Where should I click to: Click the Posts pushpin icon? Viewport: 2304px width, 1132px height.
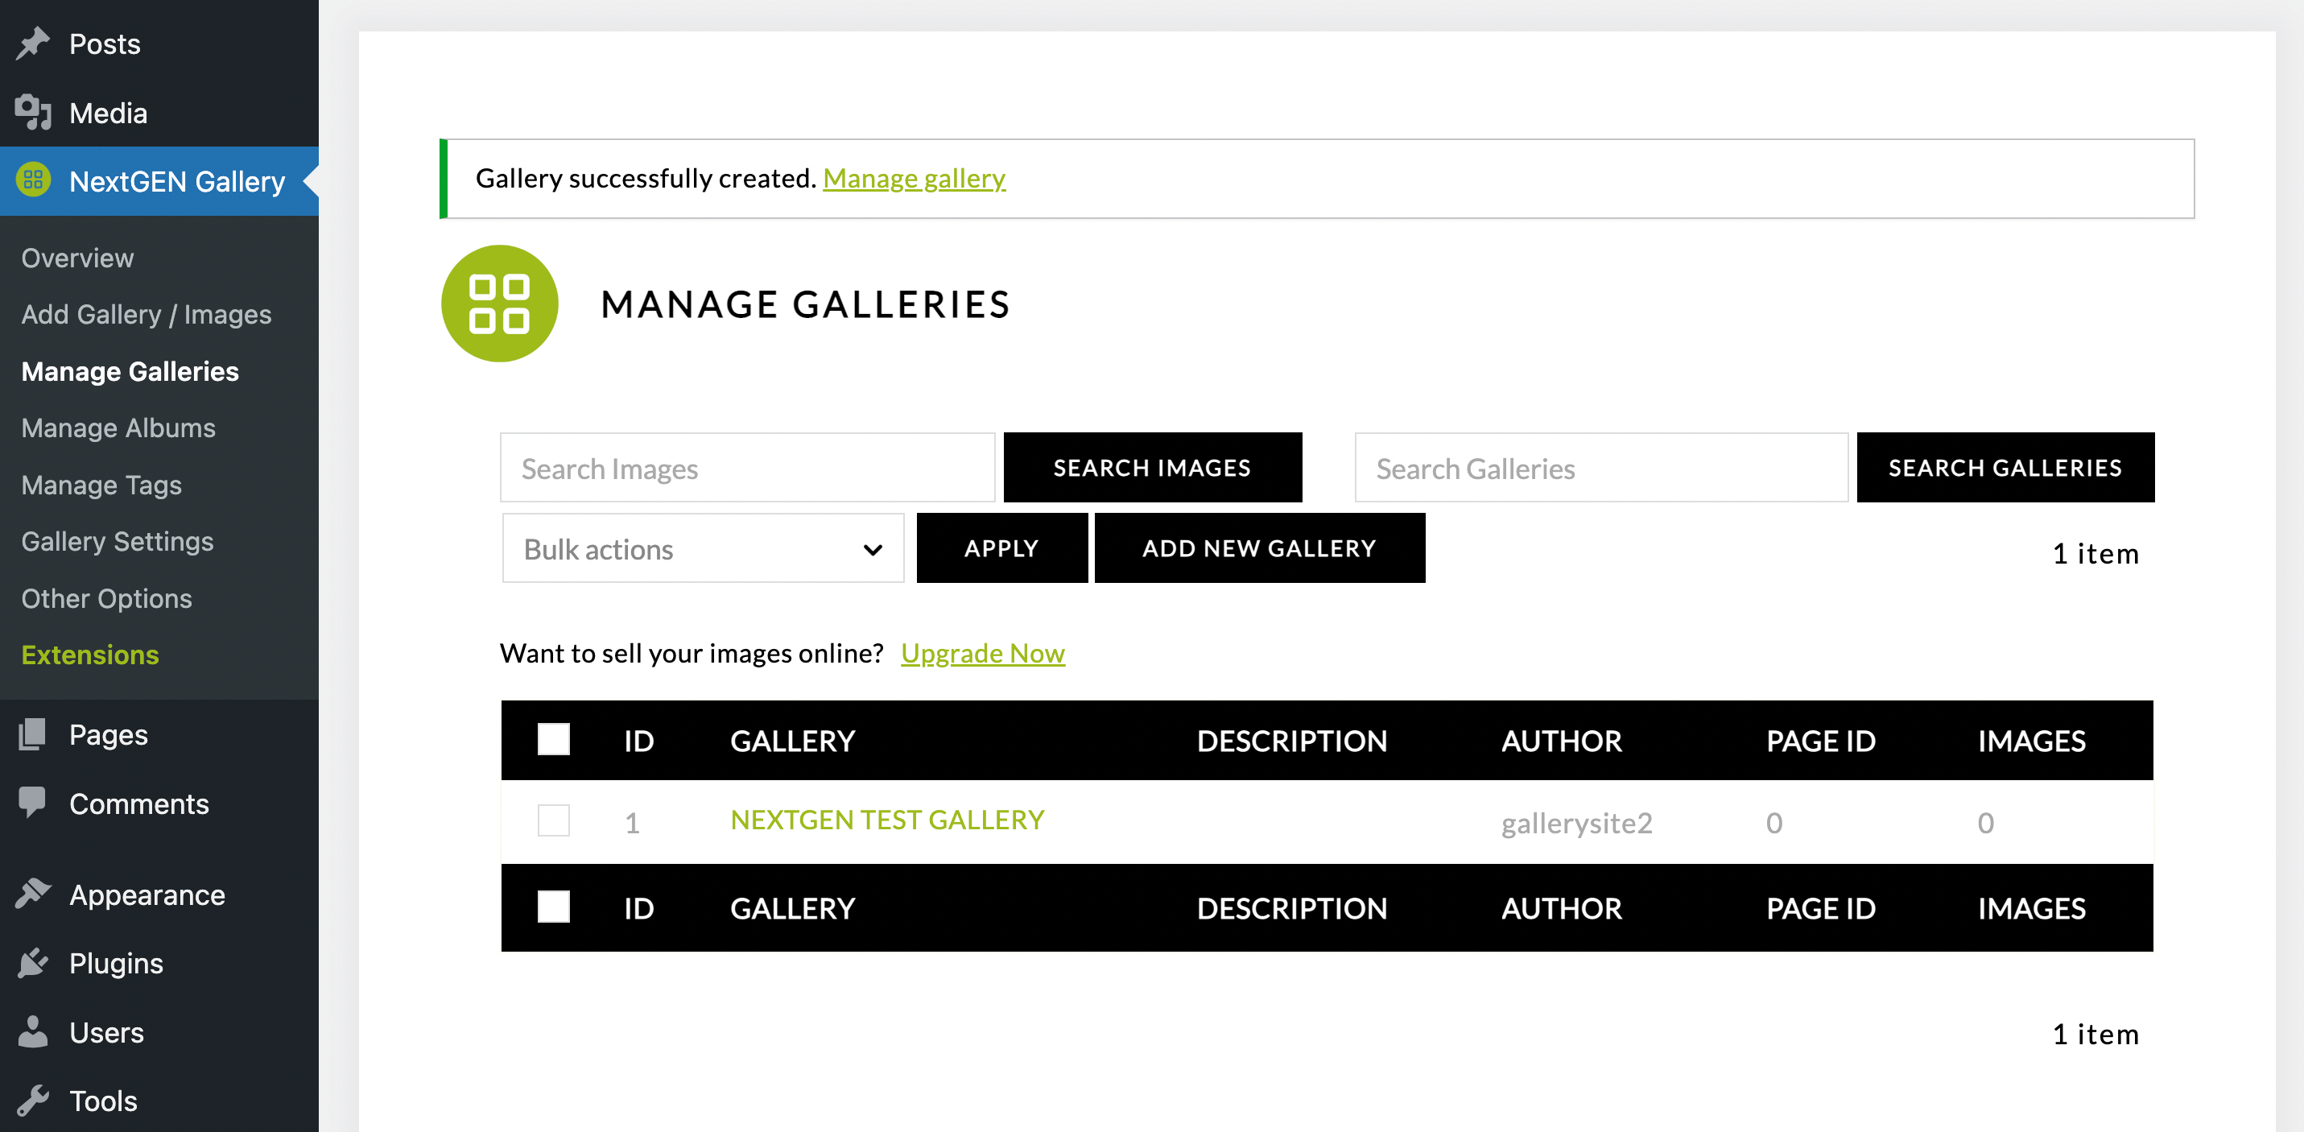tap(33, 43)
